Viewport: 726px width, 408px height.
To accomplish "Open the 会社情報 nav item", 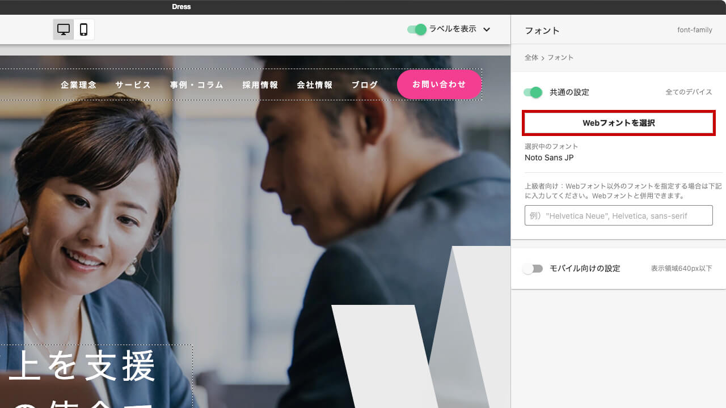I will point(315,85).
